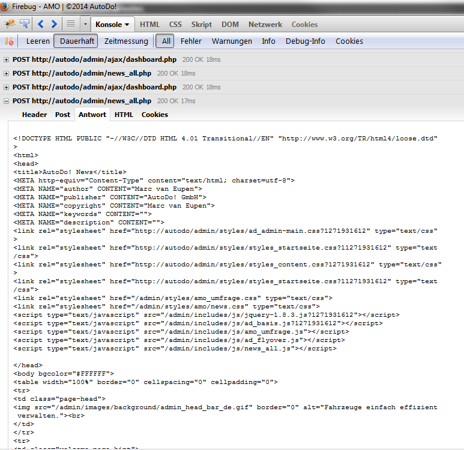The width and height of the screenshot is (464, 450).
Task: Open the Netzwerk panel tab
Action: click(x=265, y=25)
